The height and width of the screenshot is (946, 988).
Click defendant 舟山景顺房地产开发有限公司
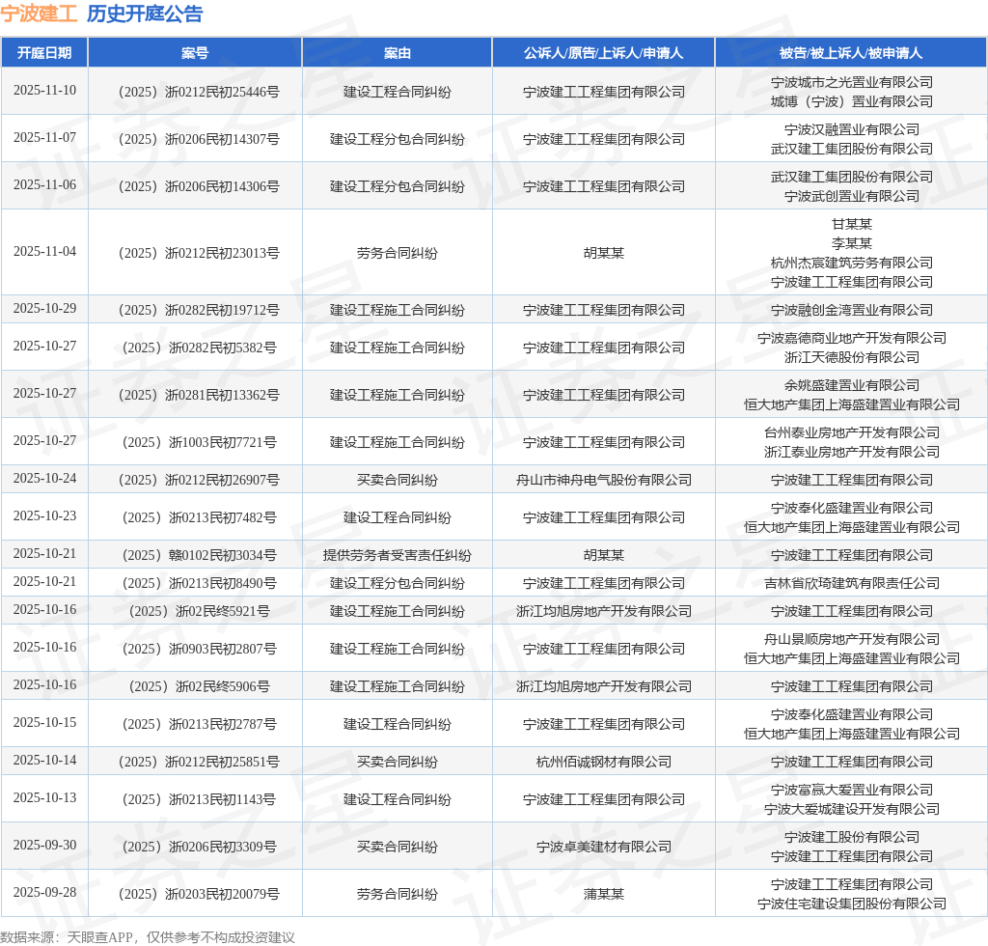click(851, 640)
